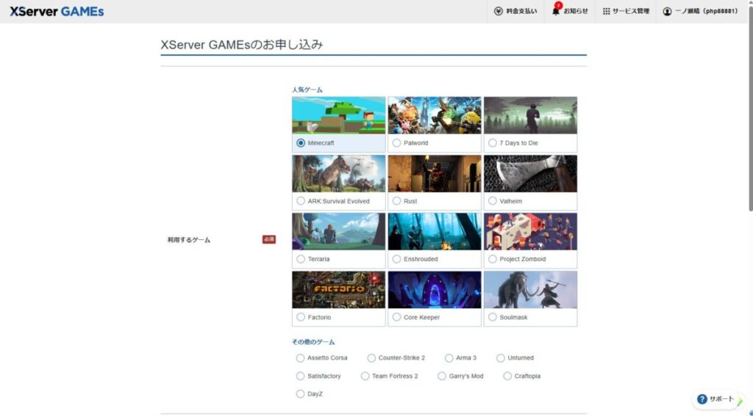Choose Arma 3 radio option
753x416 pixels.
click(449, 358)
